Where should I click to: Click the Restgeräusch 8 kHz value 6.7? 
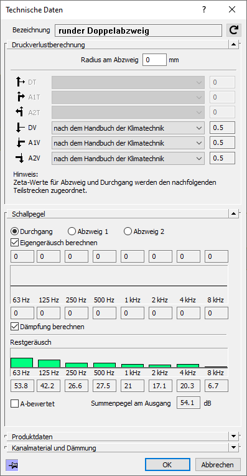click(217, 386)
